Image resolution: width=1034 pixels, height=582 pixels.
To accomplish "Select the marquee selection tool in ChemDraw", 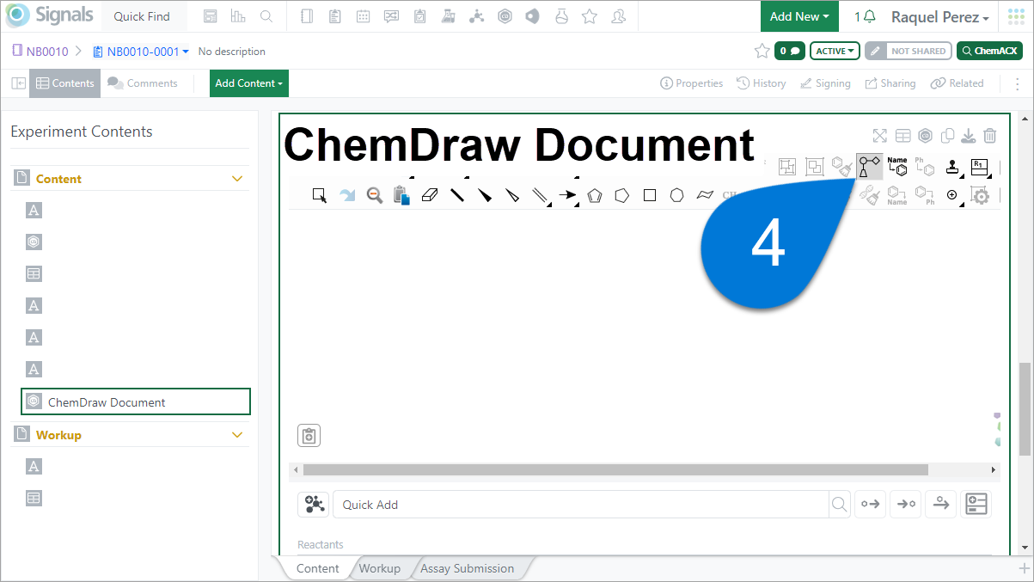I will (x=319, y=195).
